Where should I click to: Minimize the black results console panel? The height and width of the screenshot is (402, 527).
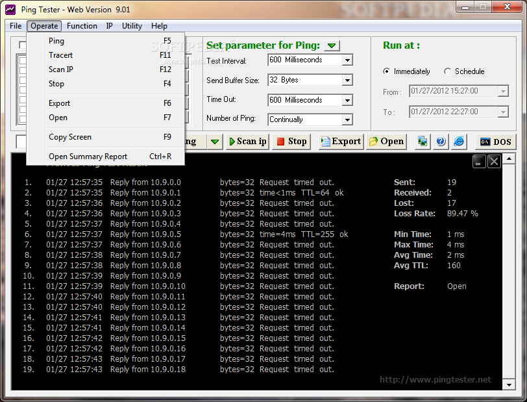478,162
